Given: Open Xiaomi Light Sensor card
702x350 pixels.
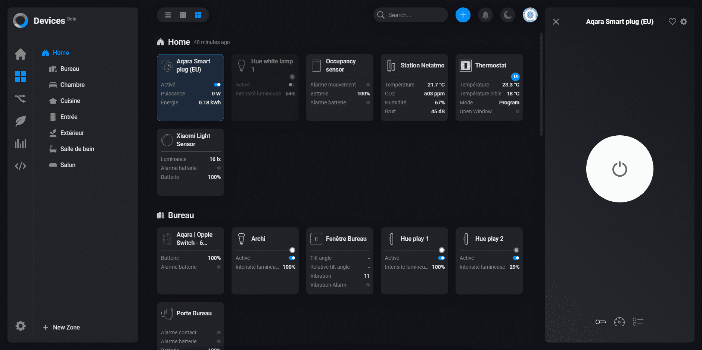Looking at the screenshot, I should tap(190, 162).
